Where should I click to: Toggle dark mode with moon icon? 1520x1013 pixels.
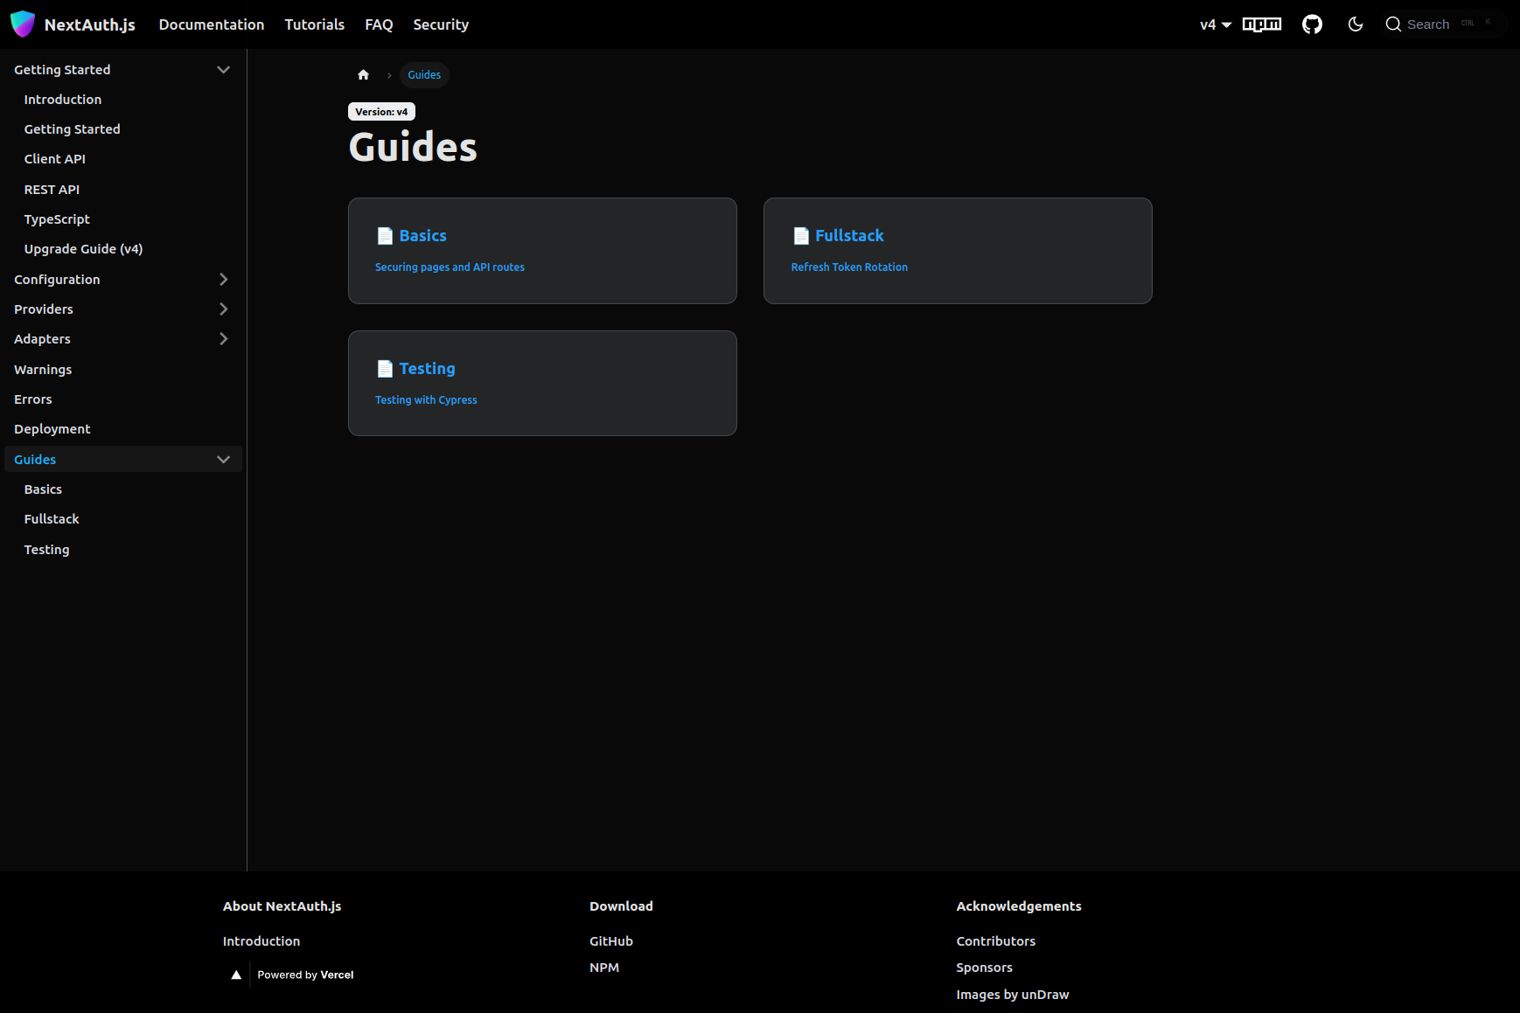[1356, 24]
